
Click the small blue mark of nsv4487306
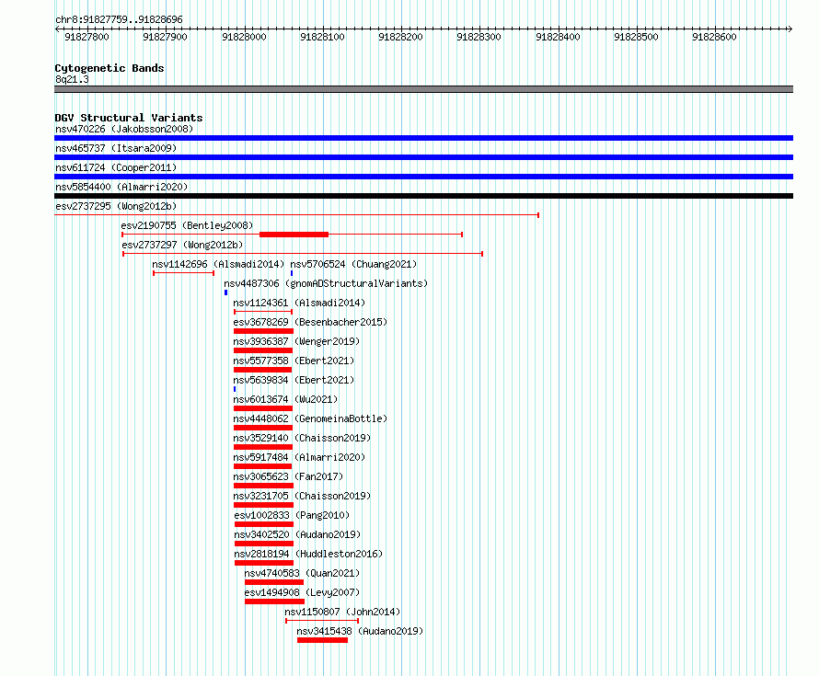tap(225, 292)
